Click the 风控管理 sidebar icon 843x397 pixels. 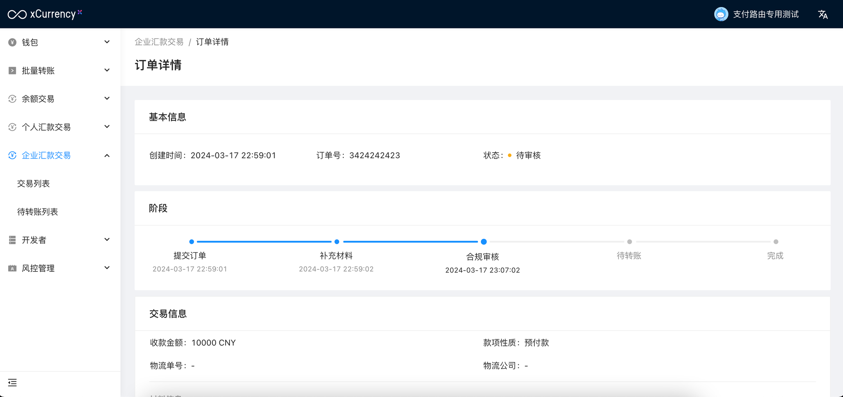(x=12, y=269)
